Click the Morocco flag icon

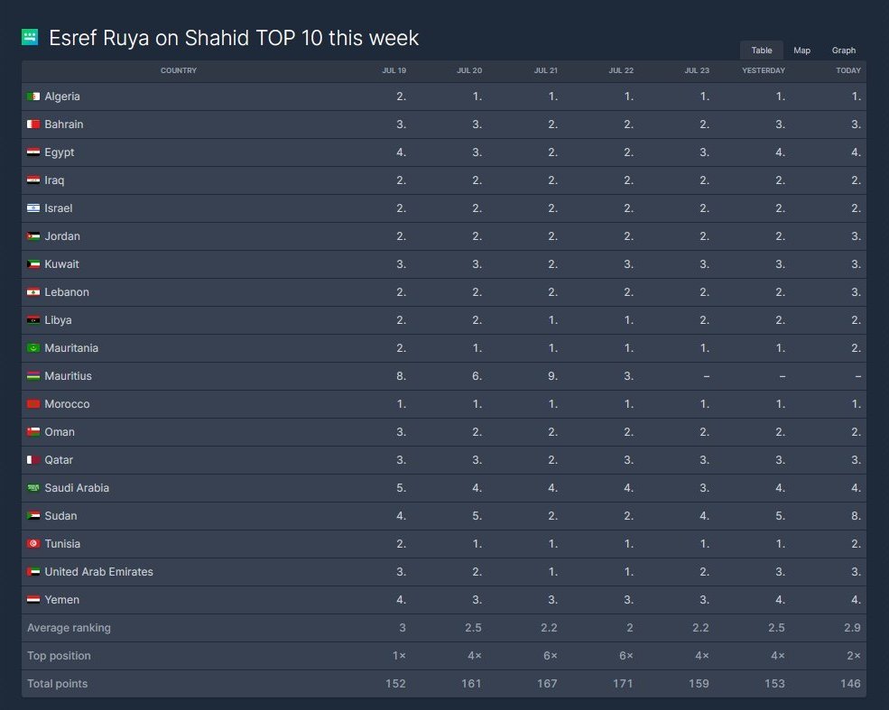coord(33,404)
